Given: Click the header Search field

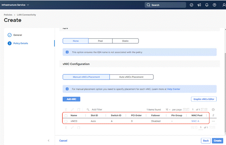Looking at the screenshot, I should tap(165, 5).
